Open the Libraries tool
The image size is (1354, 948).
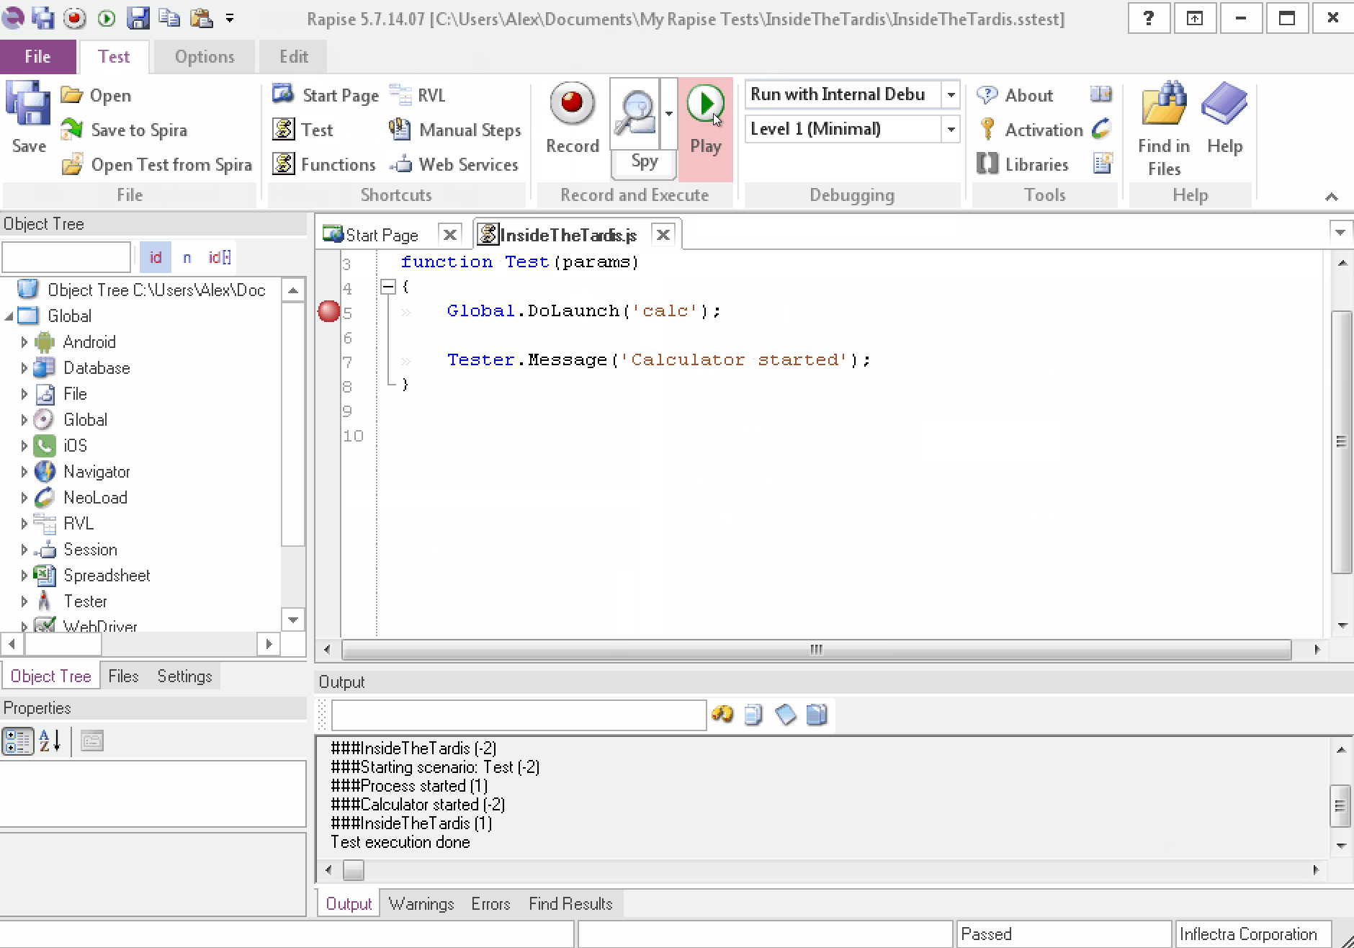click(1023, 164)
